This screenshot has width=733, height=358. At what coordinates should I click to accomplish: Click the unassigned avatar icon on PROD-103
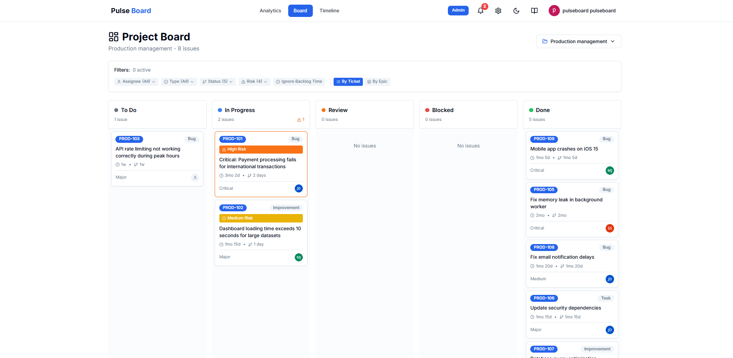[x=195, y=177]
